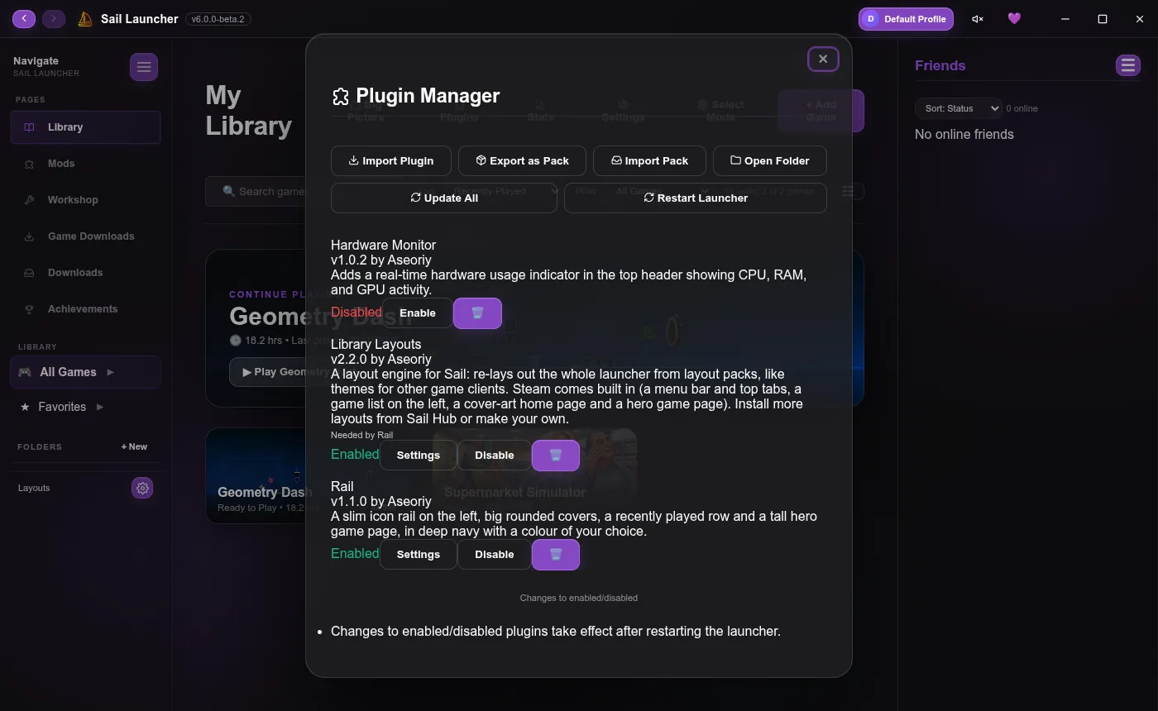Toggle the launcher sound mute icon
1158x711 pixels.
(x=978, y=19)
